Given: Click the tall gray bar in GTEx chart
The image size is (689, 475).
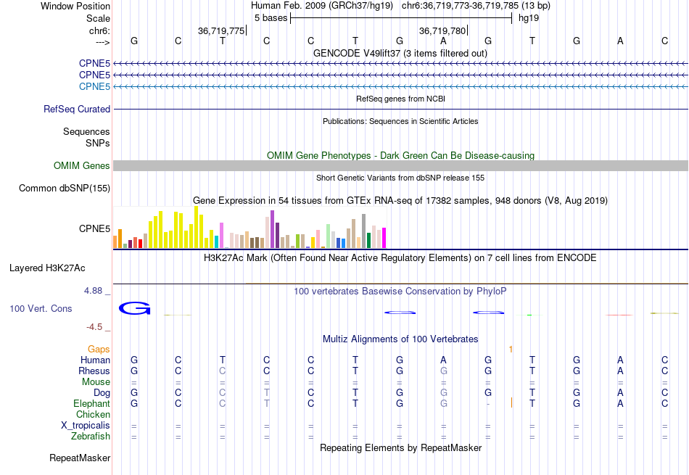Looking at the screenshot, I should click(364, 231).
